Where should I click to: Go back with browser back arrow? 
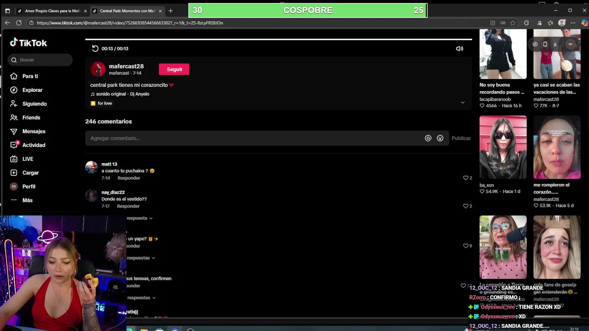click(7, 23)
